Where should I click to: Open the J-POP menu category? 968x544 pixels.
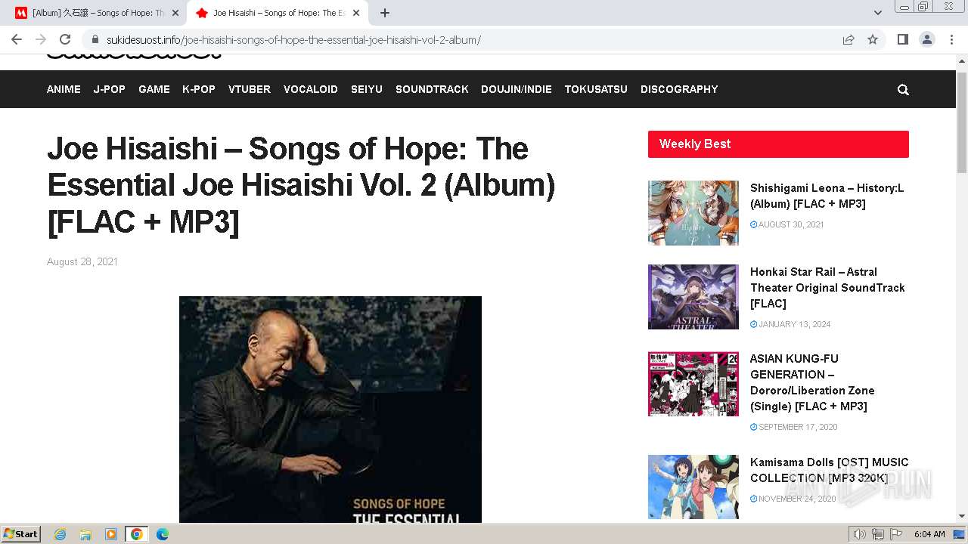click(110, 89)
